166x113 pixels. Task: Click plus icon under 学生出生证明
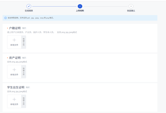14,99
